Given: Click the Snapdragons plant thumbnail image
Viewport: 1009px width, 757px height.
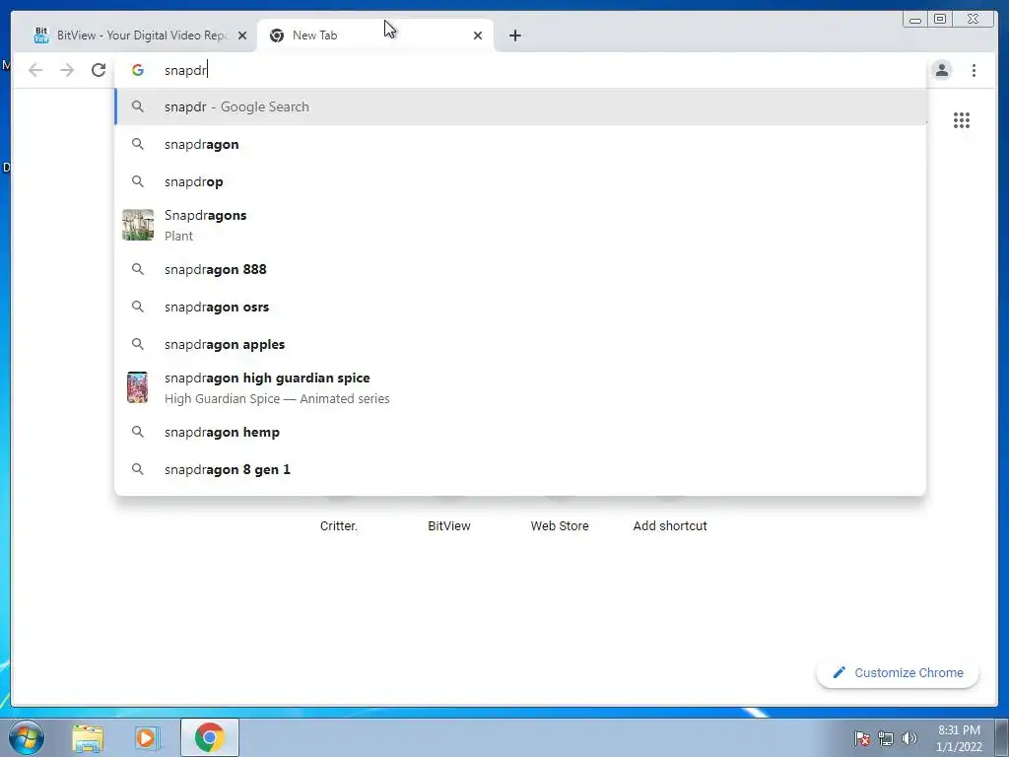Looking at the screenshot, I should coord(138,225).
